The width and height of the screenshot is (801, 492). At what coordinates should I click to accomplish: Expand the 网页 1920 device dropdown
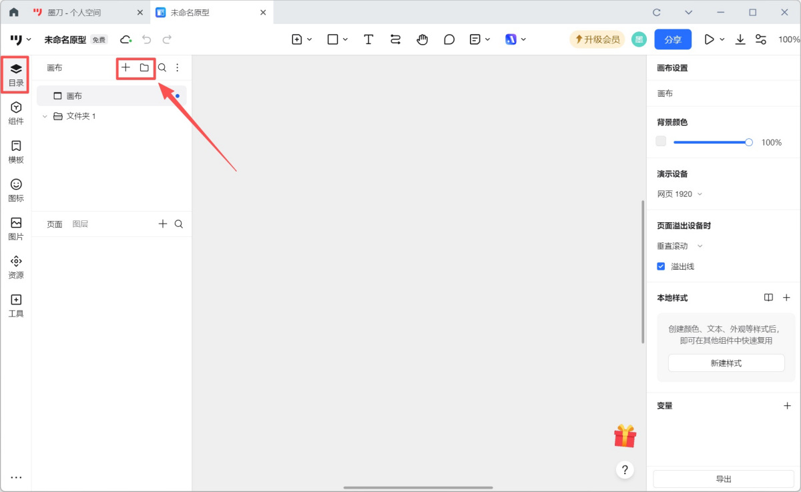click(680, 194)
